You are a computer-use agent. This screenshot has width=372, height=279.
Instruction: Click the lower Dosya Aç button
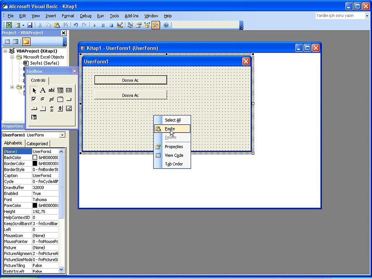point(131,95)
